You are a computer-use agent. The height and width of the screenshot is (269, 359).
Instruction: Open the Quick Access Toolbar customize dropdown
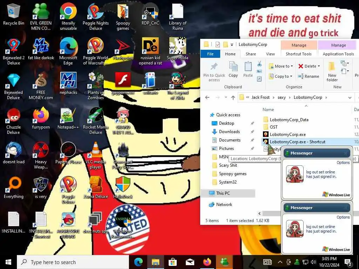tap(232, 44)
